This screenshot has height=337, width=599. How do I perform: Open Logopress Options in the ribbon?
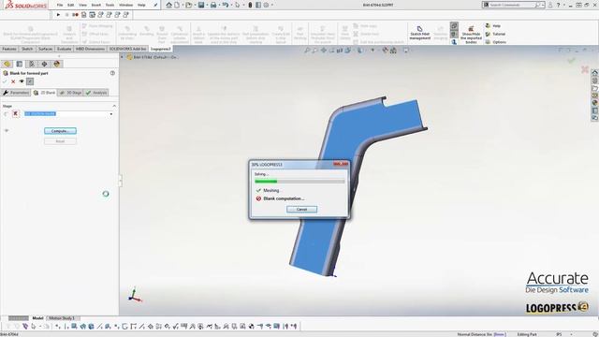click(496, 42)
